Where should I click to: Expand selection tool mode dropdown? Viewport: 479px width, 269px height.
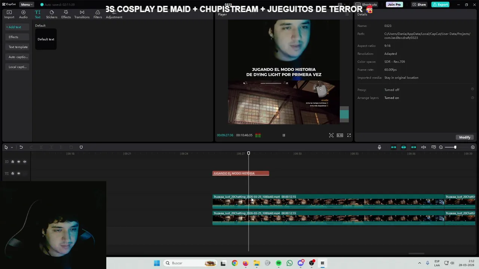pyautogui.click(x=12, y=147)
